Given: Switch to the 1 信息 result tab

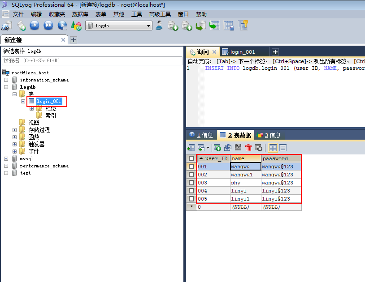Looking at the screenshot, I should point(201,135).
